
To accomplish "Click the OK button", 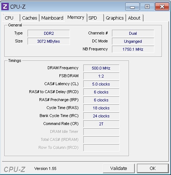I will pyautogui.click(x=153, y=168).
